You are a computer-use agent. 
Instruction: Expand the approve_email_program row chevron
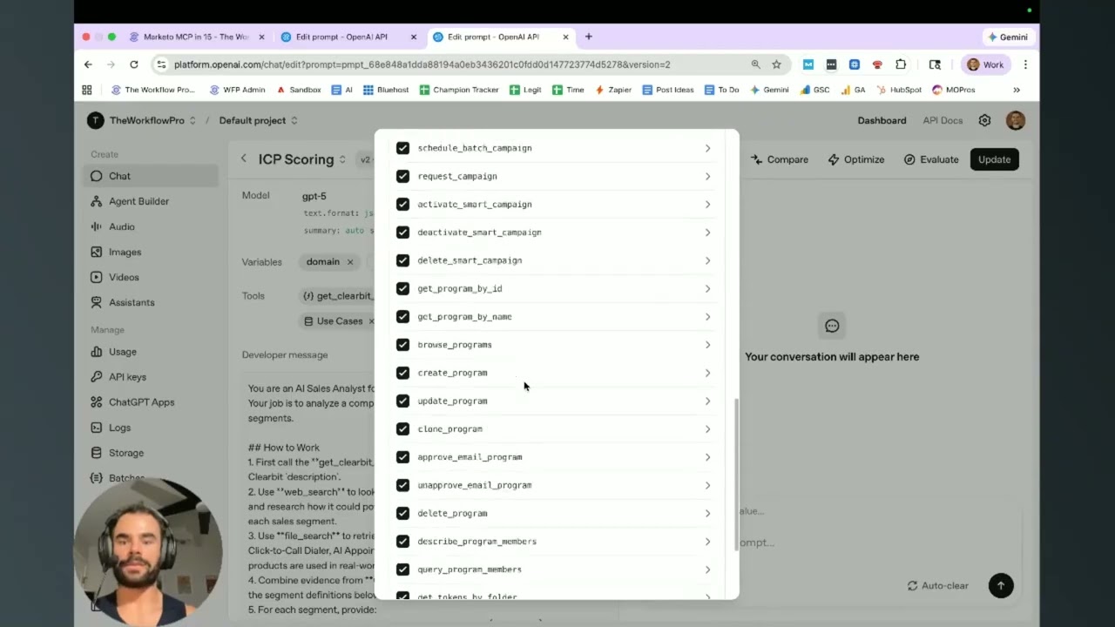click(x=707, y=457)
